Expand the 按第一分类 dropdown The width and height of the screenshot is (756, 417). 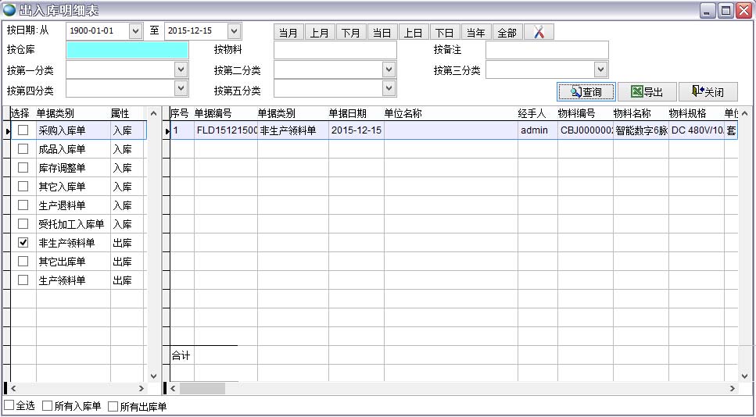(x=181, y=70)
